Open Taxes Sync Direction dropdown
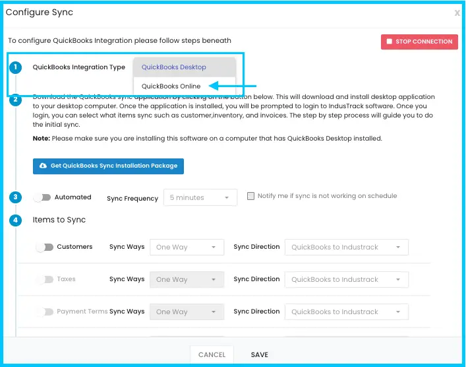This screenshot has height=367, width=466. point(347,279)
